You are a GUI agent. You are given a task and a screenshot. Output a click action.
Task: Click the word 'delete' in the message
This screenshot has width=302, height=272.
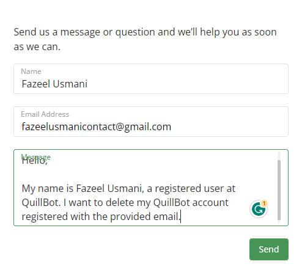point(120,202)
